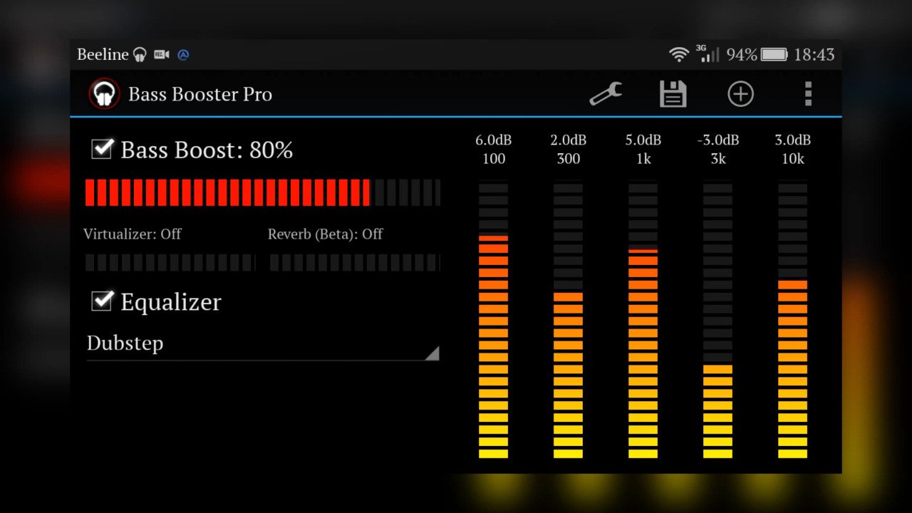The image size is (912, 513).
Task: Add new preset with plus circle icon
Action: click(740, 94)
